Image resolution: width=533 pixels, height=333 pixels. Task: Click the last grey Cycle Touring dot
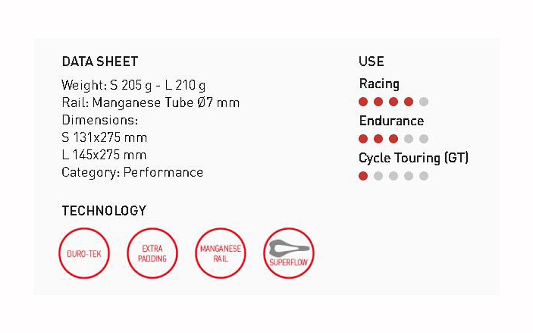423,176
